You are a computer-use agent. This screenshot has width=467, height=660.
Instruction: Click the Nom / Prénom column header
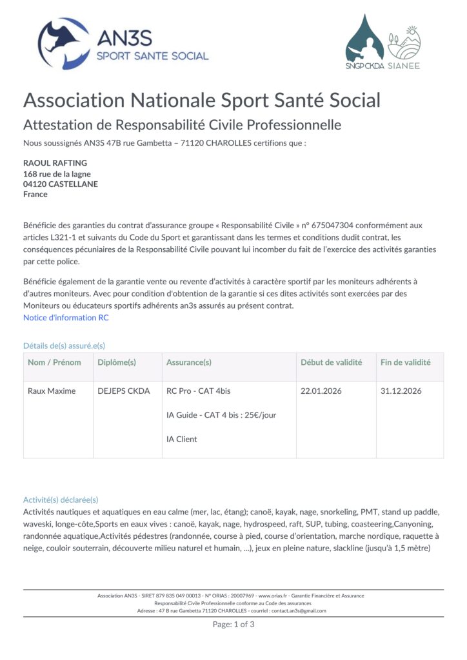[55, 362]
